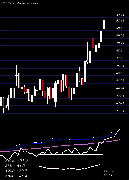Select the 41.64 price level label

pyautogui.click(x=120, y=111)
